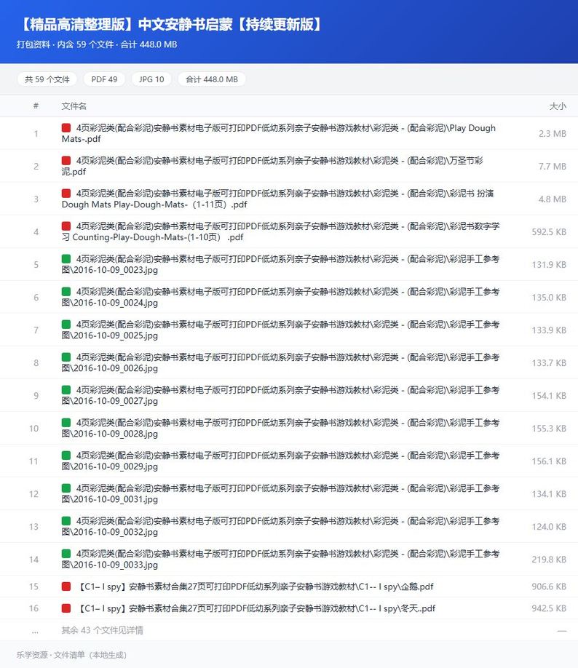578x668 pixels.
Task: Click the size value 7.7 MB
Action: pos(553,166)
